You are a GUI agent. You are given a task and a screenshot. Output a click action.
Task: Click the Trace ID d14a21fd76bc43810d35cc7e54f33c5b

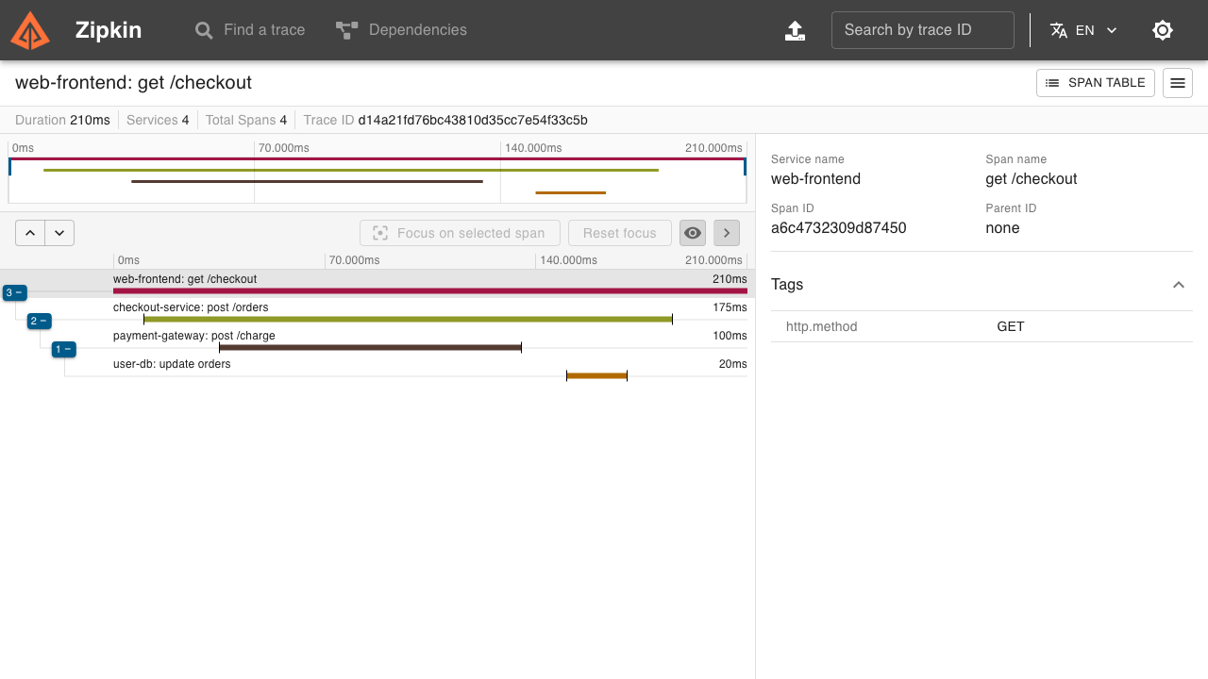(x=473, y=120)
